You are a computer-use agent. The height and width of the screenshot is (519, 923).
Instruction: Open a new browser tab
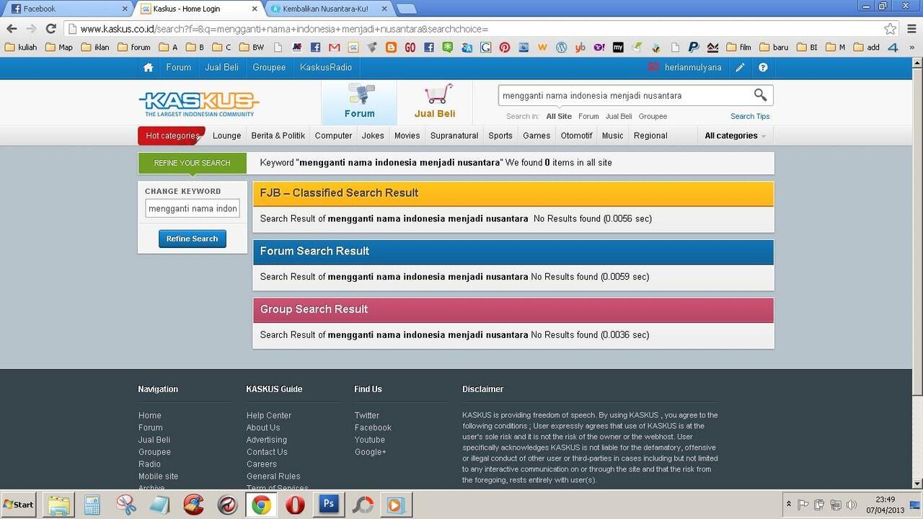point(406,9)
